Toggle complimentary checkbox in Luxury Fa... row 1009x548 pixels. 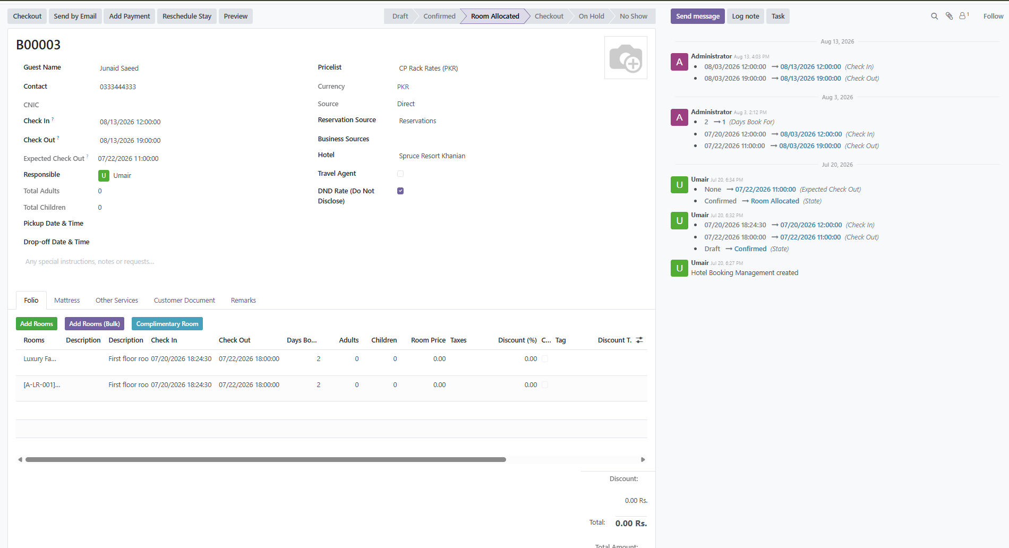[x=545, y=359]
